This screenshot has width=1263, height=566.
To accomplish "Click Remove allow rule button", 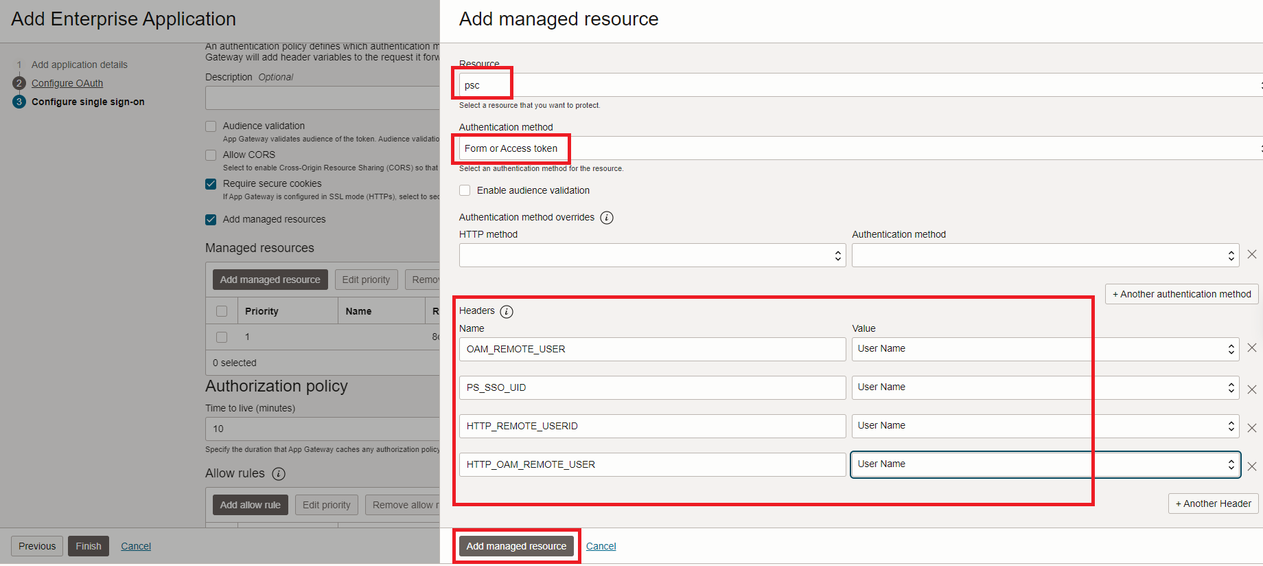I will click(403, 505).
